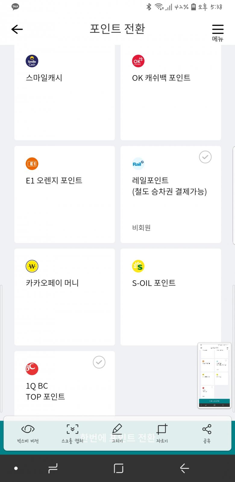Screen dimensions: 235x482
Task: Open recent apps in navigation bar
Action: coord(53,468)
